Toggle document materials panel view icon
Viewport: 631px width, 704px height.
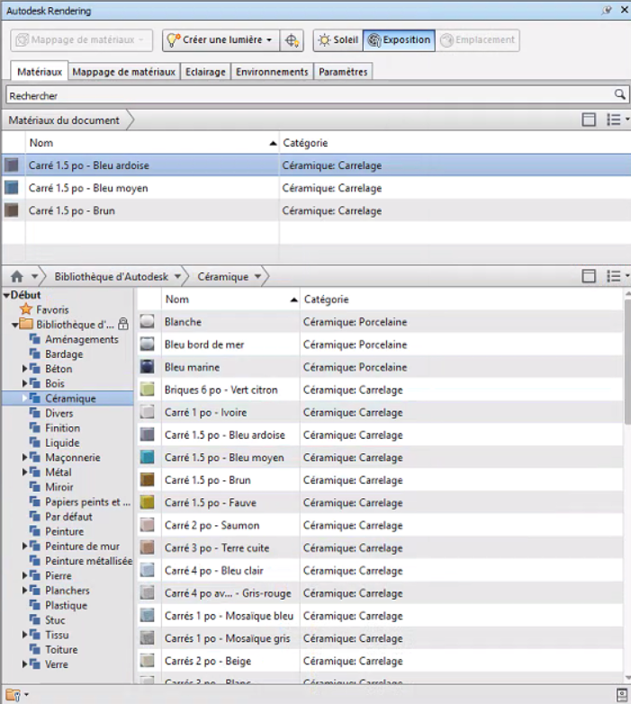coord(589,120)
